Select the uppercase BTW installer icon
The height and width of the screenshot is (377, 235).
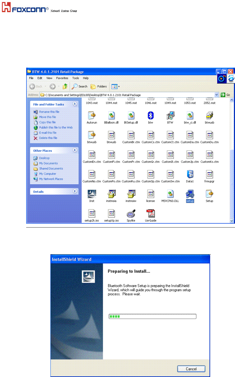click(170, 116)
